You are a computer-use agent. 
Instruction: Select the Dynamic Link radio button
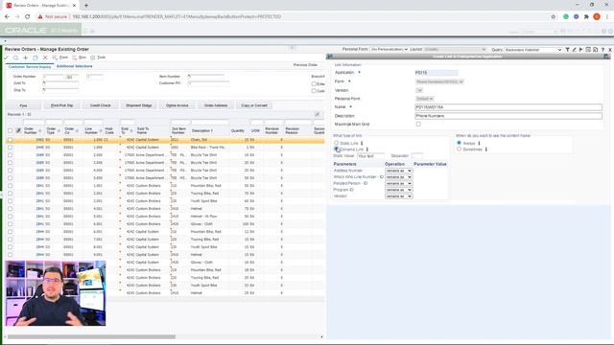point(336,149)
